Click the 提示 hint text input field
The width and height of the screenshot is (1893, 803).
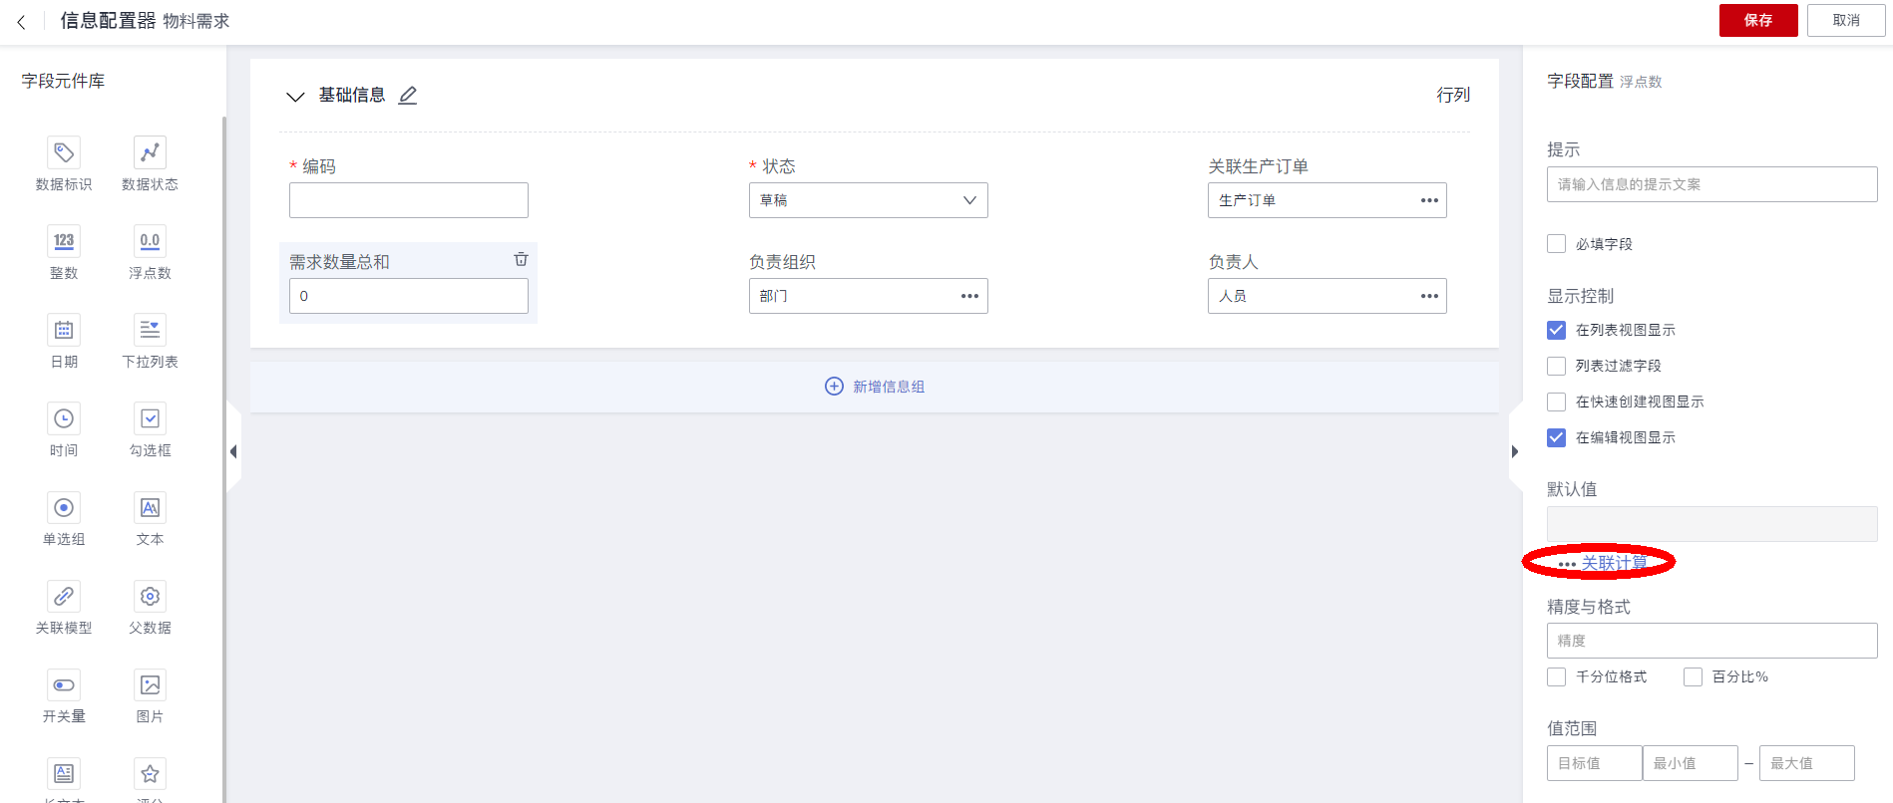tap(1711, 184)
